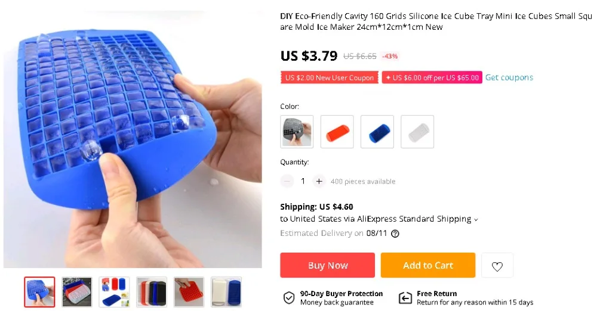597x311 pixels.
Task: Click the Buy Now button
Action: point(327,265)
